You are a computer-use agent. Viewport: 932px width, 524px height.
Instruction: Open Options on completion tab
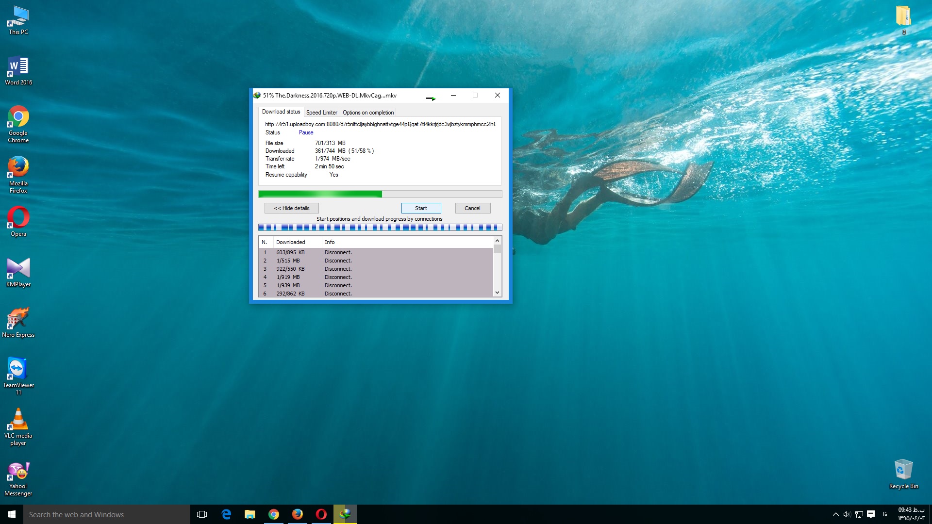click(368, 113)
